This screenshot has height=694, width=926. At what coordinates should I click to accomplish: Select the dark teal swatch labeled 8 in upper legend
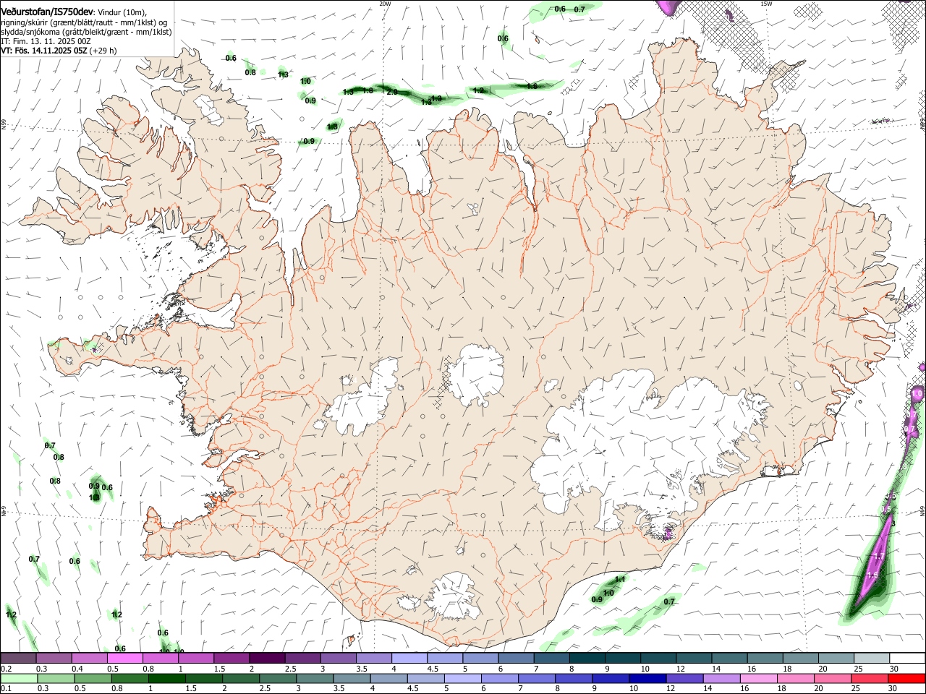pyautogui.click(x=586, y=658)
